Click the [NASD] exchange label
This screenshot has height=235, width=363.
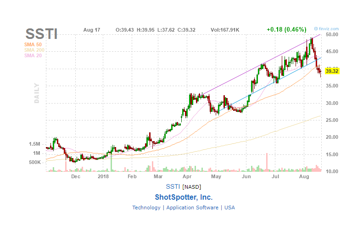click(192, 187)
